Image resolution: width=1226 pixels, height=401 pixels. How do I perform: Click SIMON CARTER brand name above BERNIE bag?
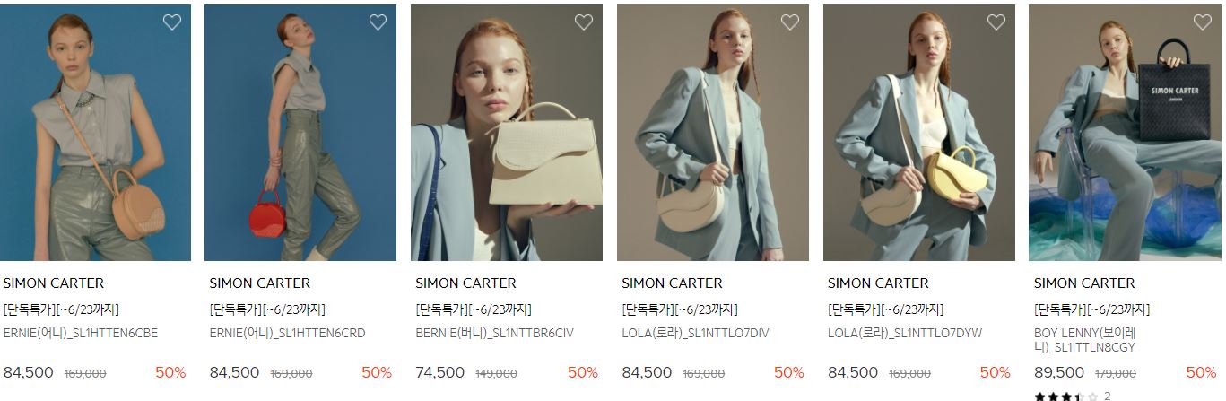[465, 283]
